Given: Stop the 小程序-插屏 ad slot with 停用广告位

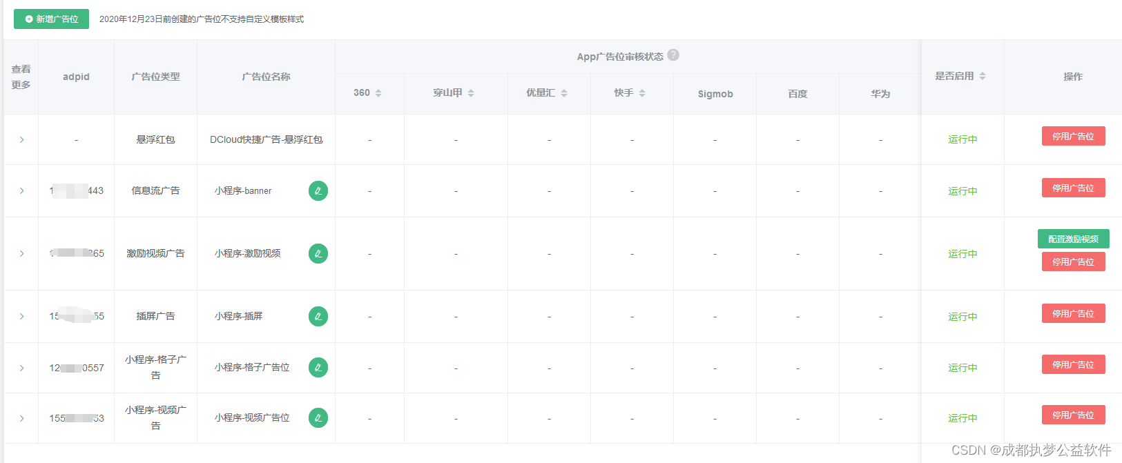Looking at the screenshot, I should point(1073,313).
